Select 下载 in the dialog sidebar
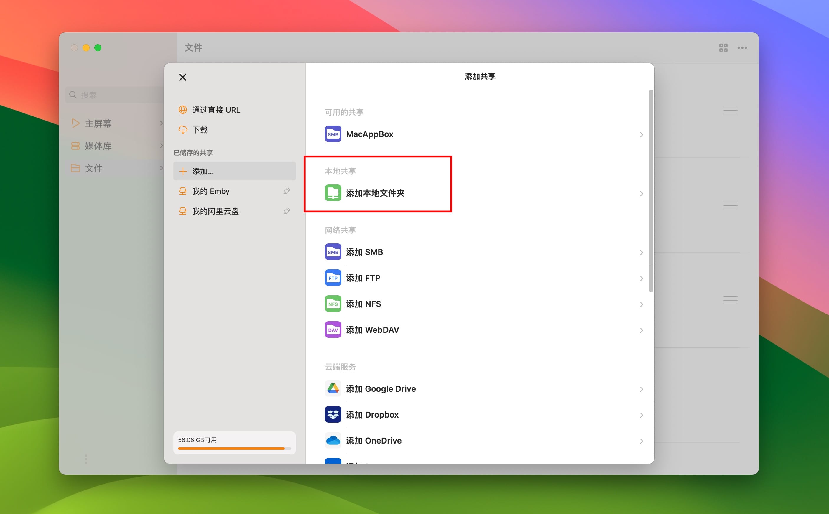 (x=234, y=129)
